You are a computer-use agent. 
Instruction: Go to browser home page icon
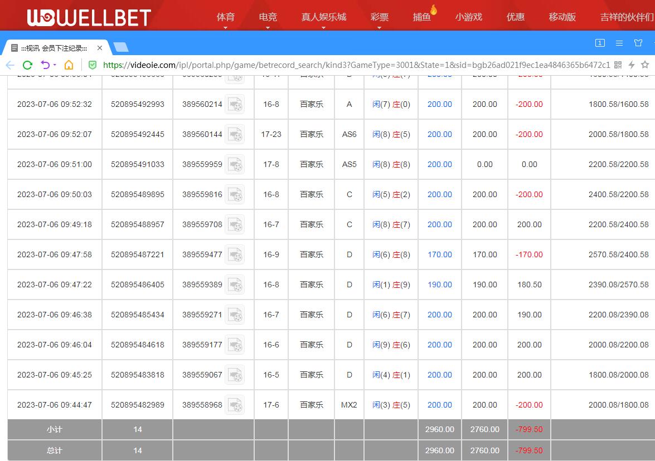[x=69, y=65]
